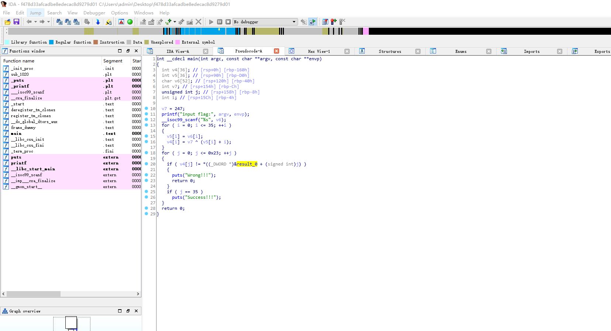Open the Jump menu
The width and height of the screenshot is (611, 331).
(x=35, y=13)
